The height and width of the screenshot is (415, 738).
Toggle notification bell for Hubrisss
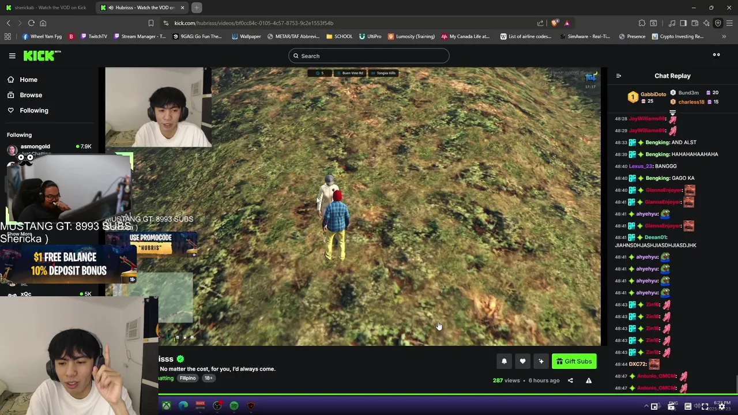(x=504, y=361)
